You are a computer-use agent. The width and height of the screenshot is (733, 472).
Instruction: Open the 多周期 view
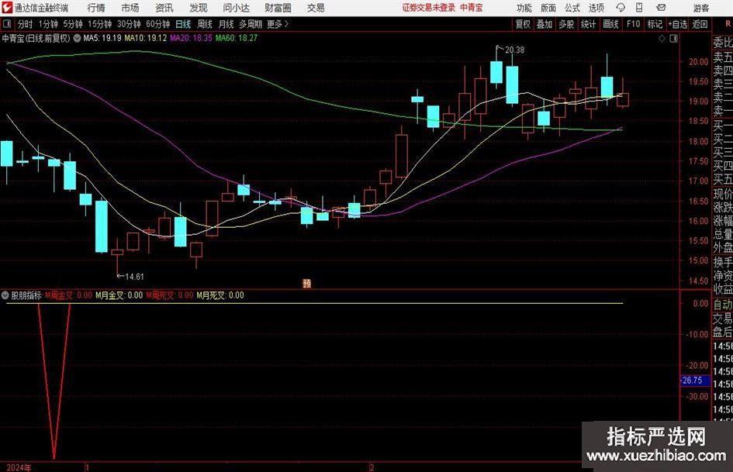point(251,24)
